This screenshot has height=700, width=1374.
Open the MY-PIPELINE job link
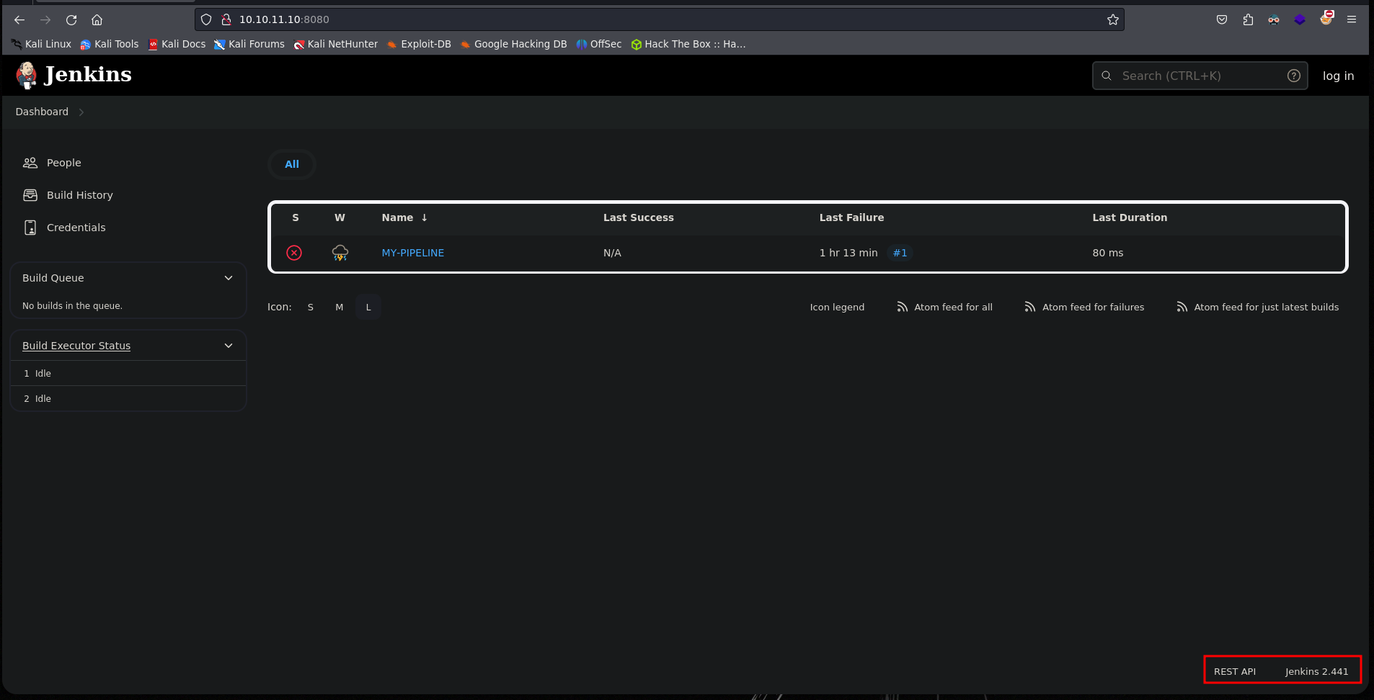[x=412, y=253]
